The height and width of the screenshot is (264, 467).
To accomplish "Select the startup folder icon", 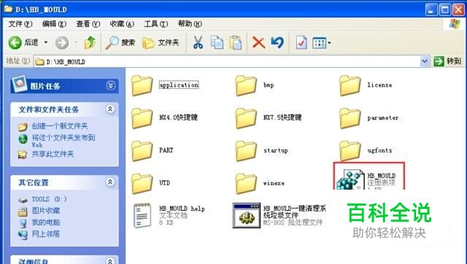I will click(246, 151).
